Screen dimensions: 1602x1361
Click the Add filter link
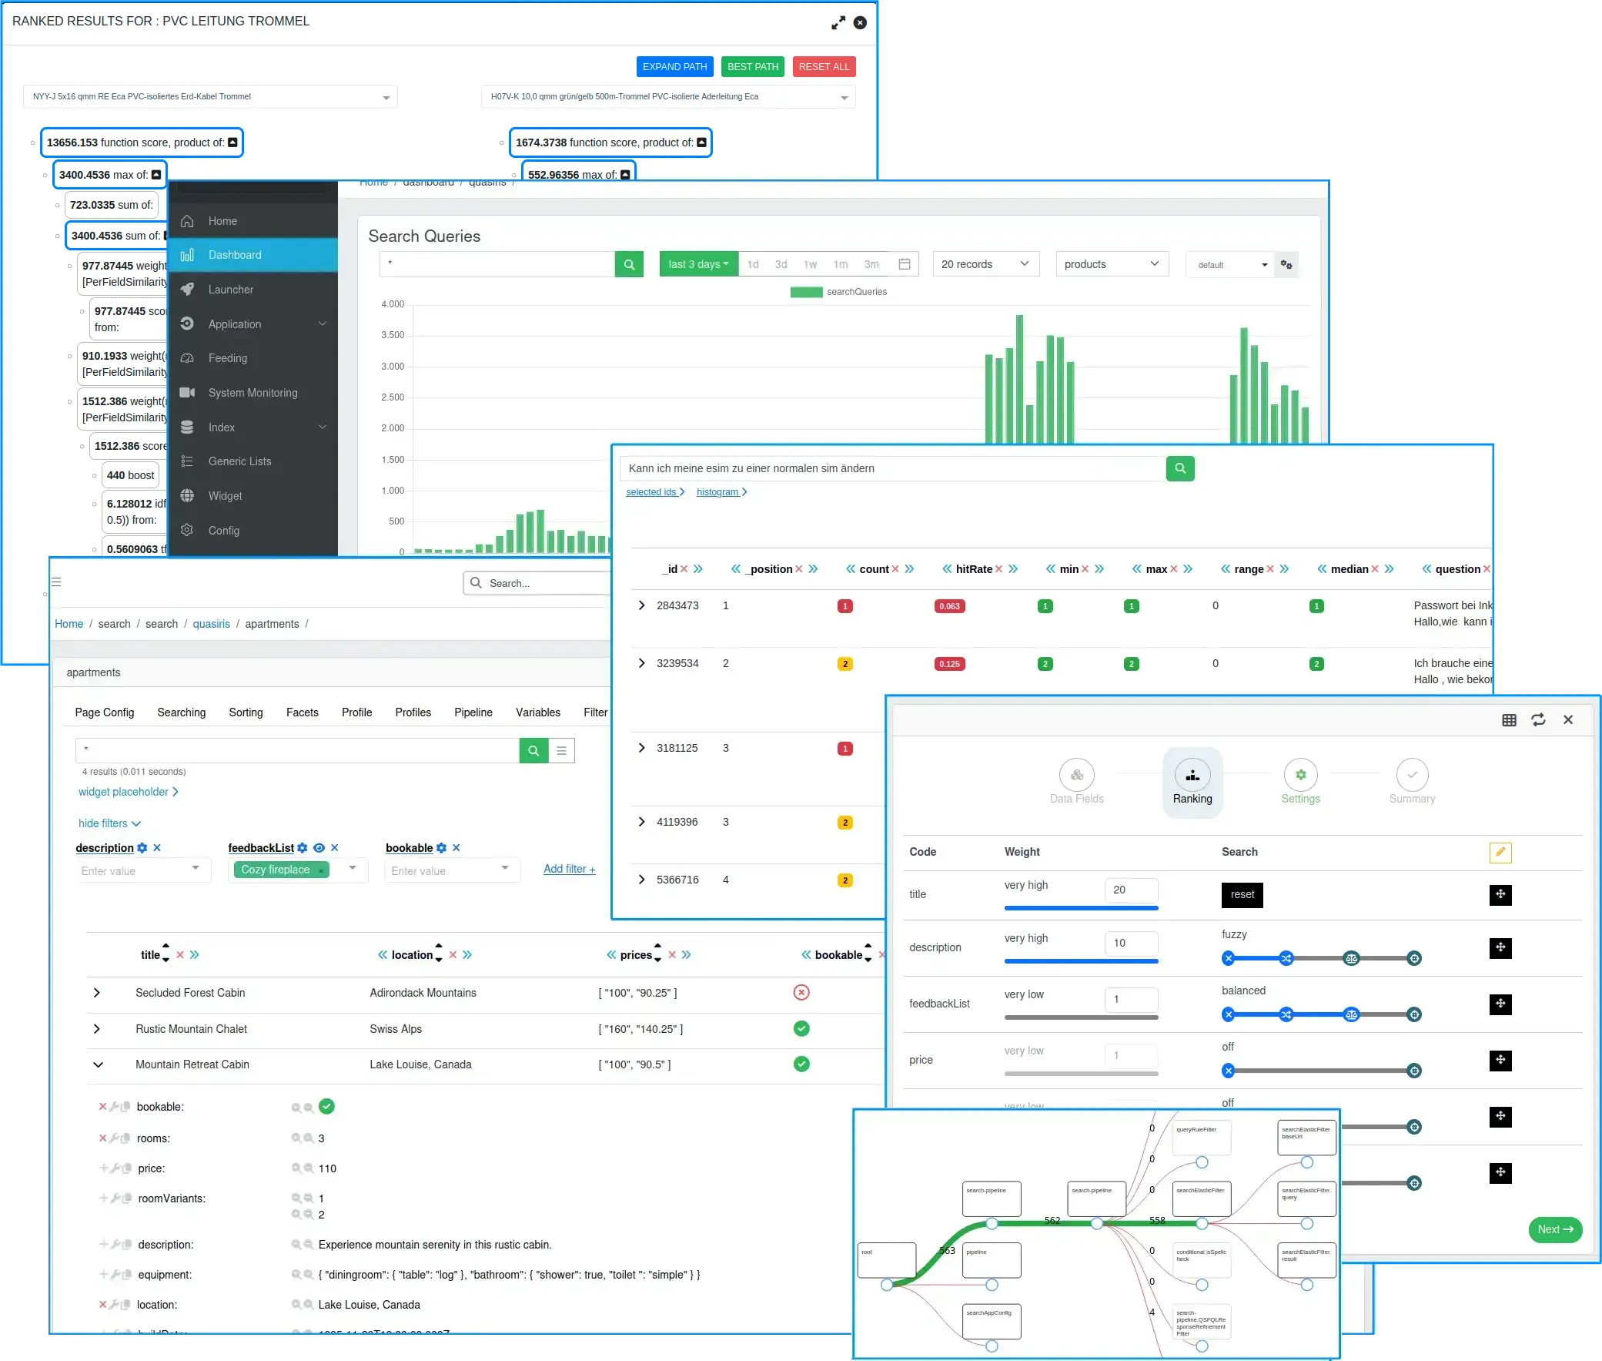coord(569,869)
